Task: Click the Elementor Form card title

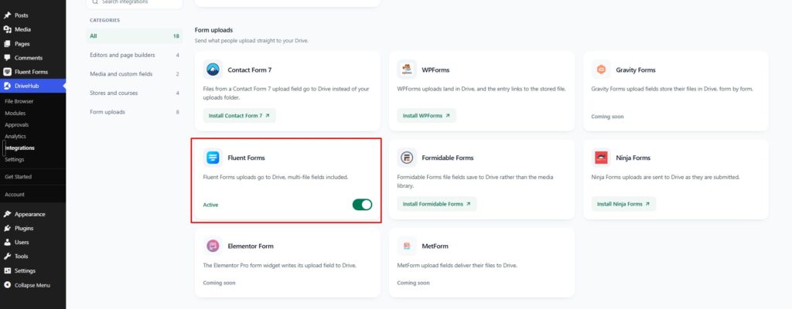Action: pyautogui.click(x=251, y=246)
